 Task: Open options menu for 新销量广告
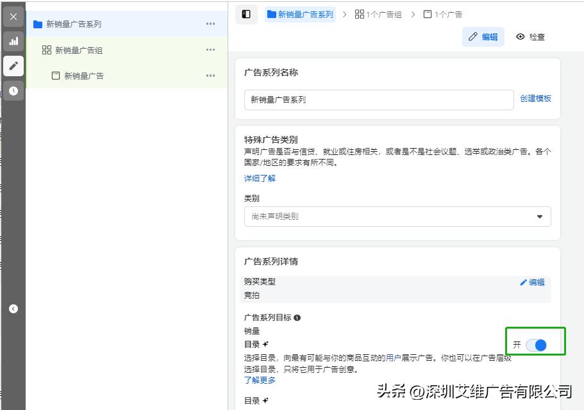coord(210,76)
